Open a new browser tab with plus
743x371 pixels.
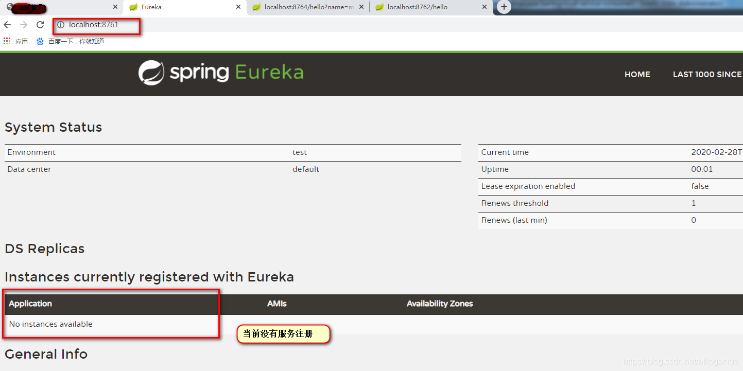pos(504,7)
